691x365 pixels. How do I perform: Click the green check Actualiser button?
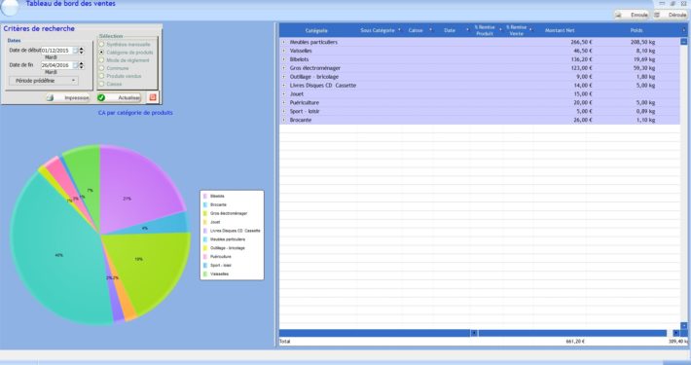click(119, 97)
